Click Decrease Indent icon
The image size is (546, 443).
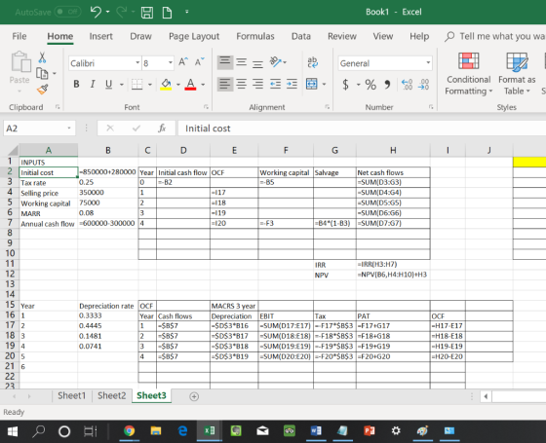click(275, 84)
